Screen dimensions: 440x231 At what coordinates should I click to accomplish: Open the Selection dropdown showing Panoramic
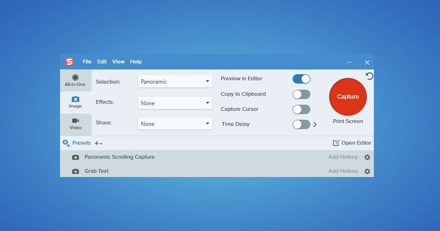174,82
